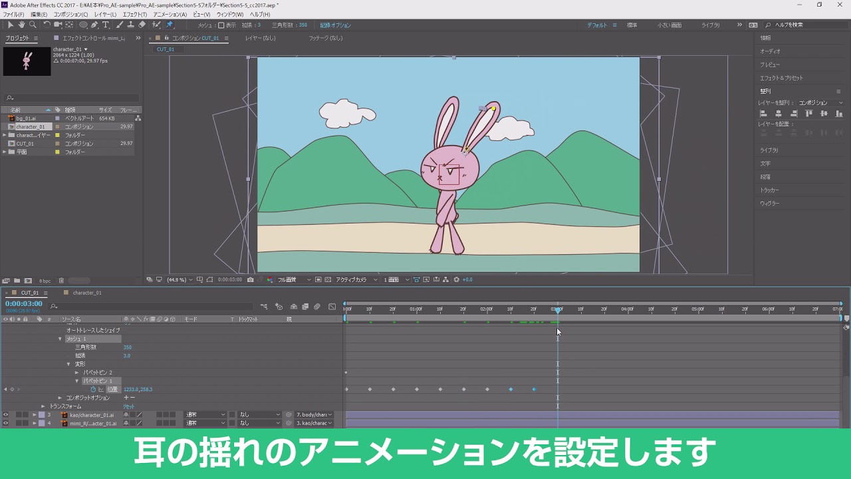Toggle the position graph include icon
This screenshot has width=851, height=479.
click(x=100, y=389)
